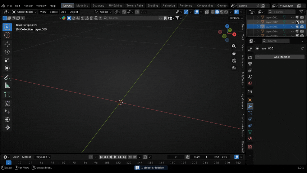Switch to the Sculpting workspace tab

[x=98, y=6]
